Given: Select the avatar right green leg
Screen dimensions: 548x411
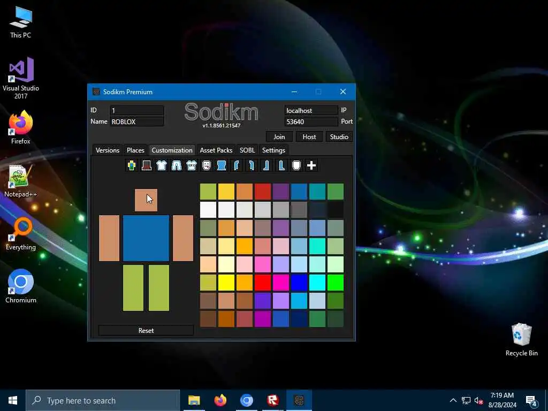Looking at the screenshot, I should [x=159, y=288].
